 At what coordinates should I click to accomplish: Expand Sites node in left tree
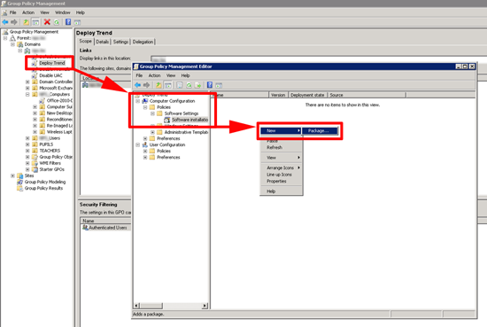click(12, 175)
